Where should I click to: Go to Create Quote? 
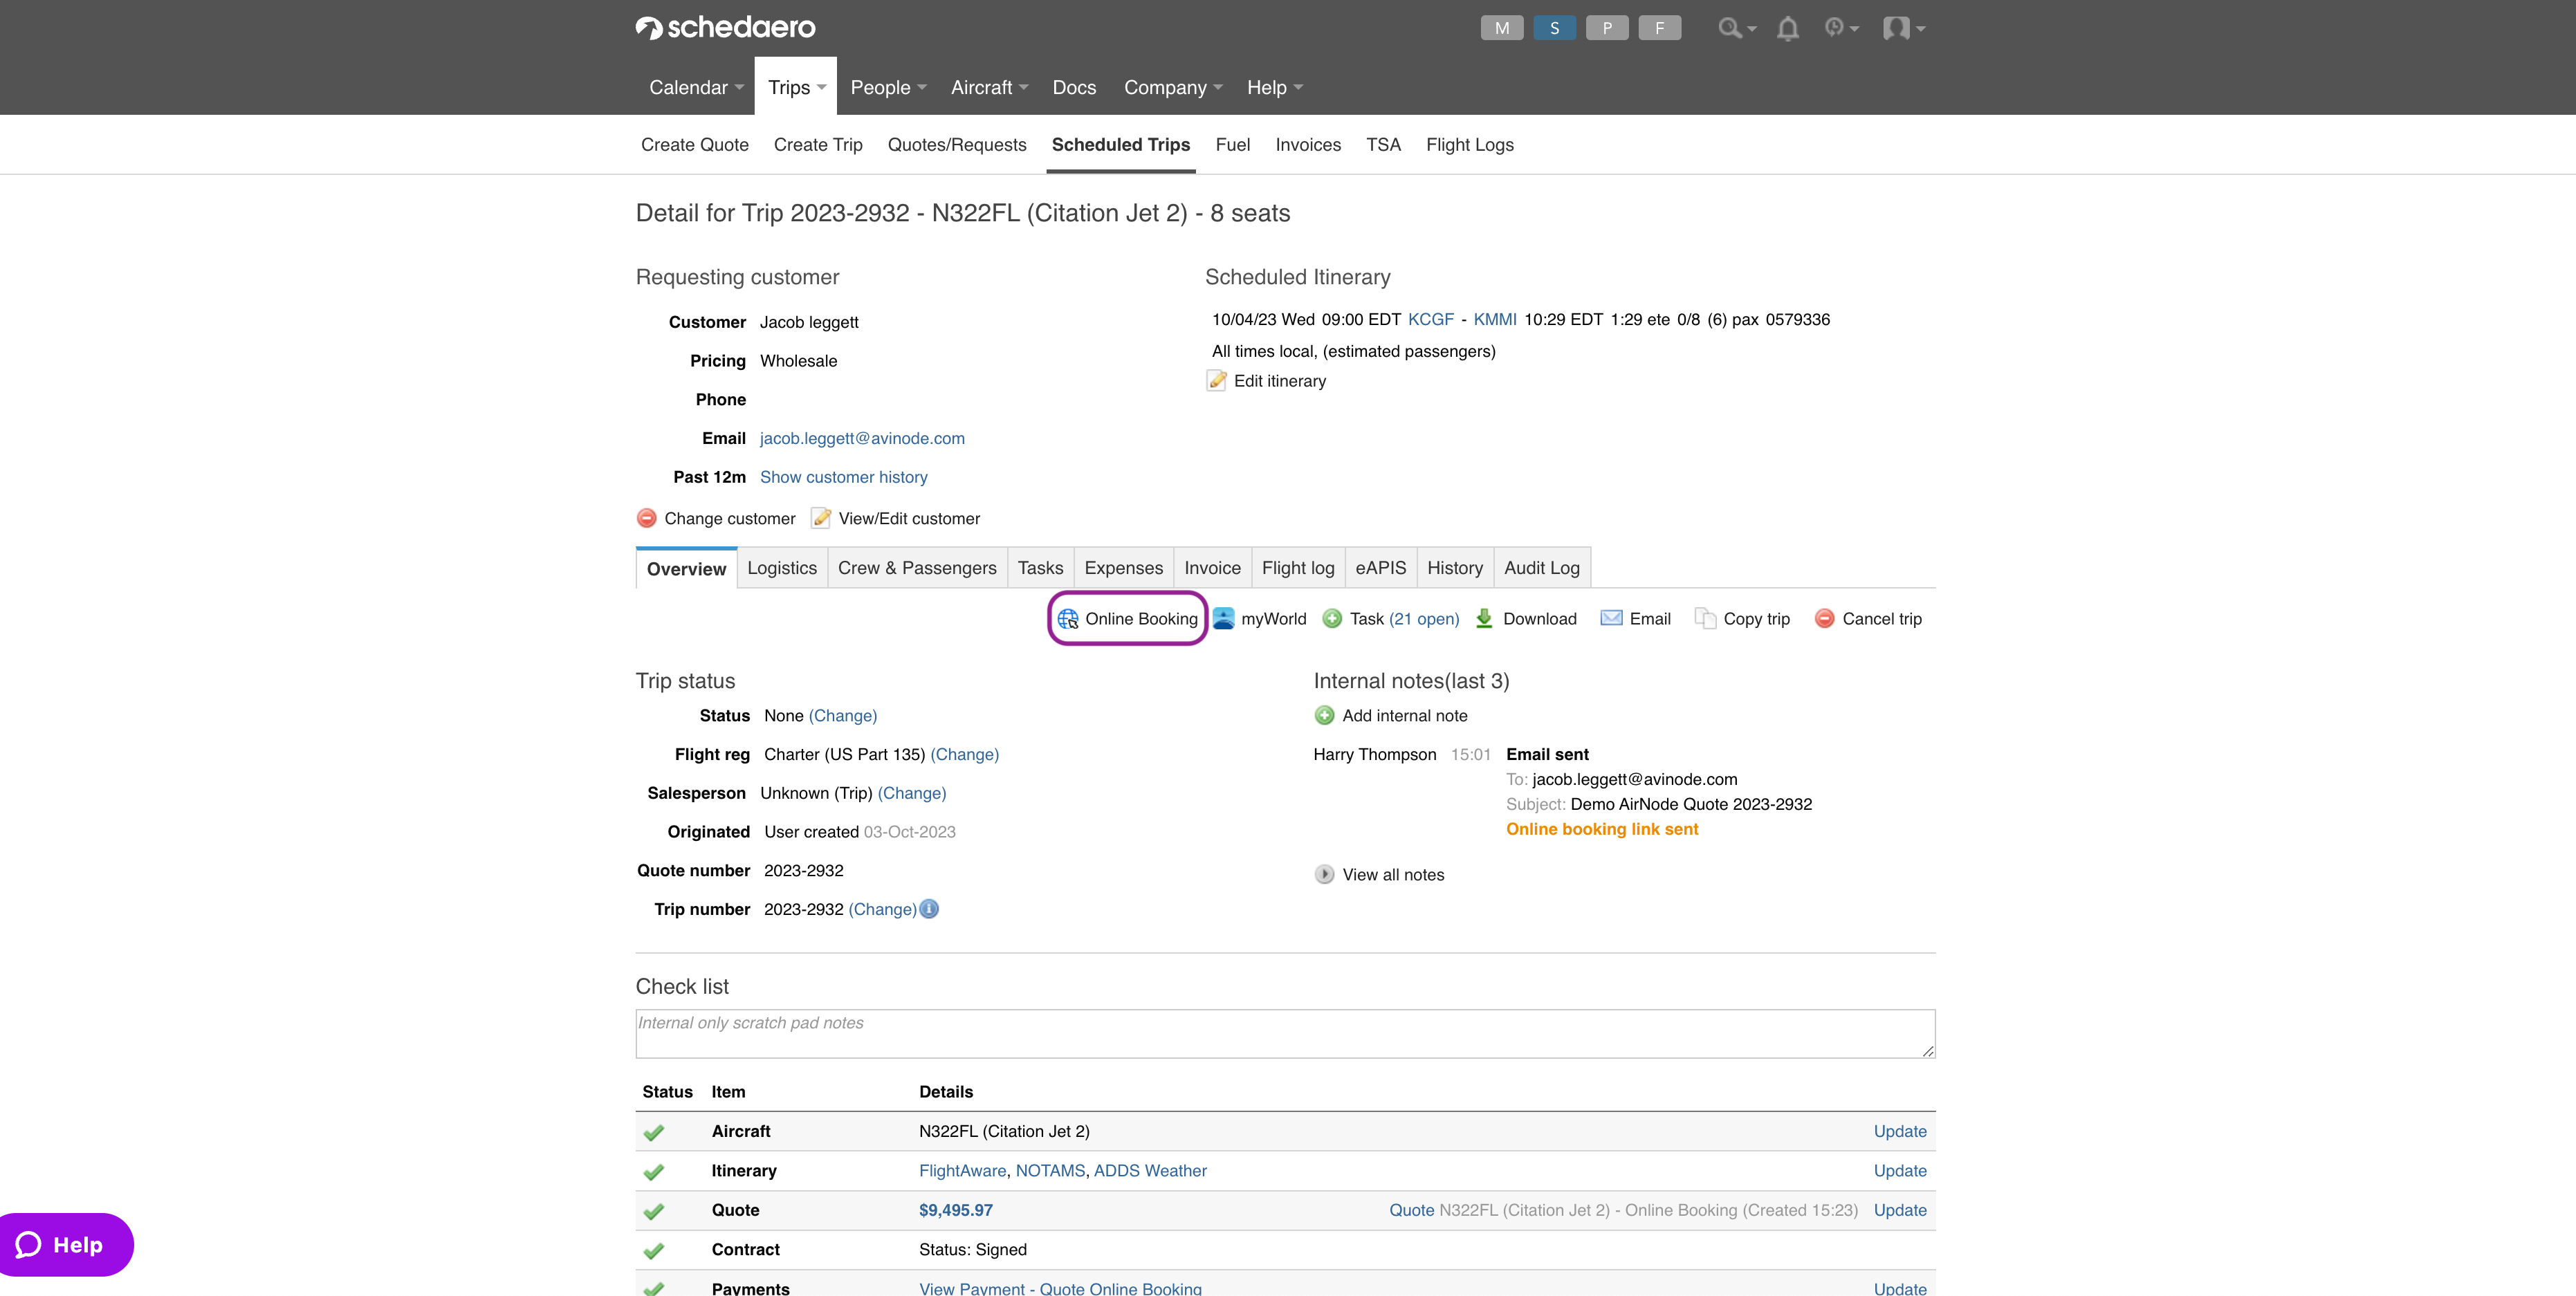695,145
